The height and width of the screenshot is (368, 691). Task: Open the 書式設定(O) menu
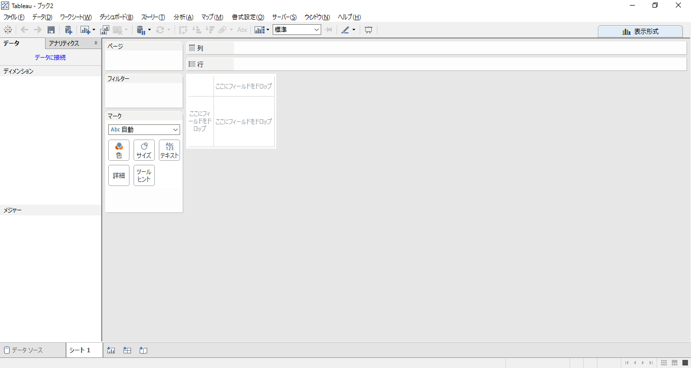pyautogui.click(x=248, y=17)
